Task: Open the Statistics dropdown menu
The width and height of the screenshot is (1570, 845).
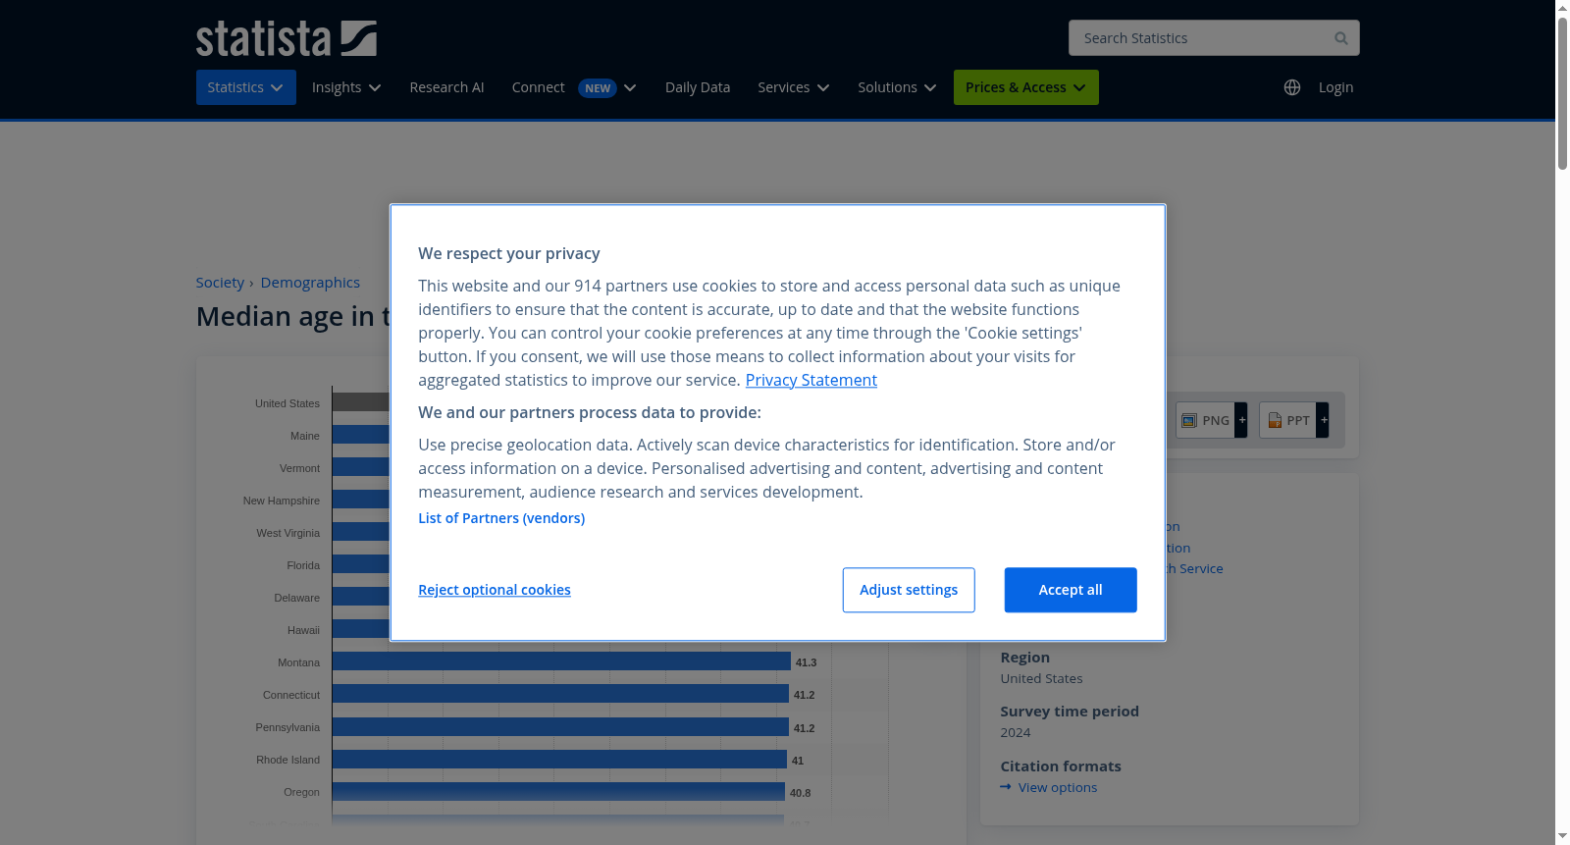Action: pyautogui.click(x=245, y=87)
